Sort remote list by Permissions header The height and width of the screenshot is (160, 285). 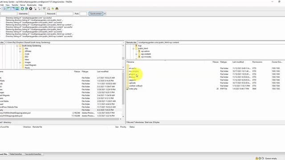(x=257, y=62)
